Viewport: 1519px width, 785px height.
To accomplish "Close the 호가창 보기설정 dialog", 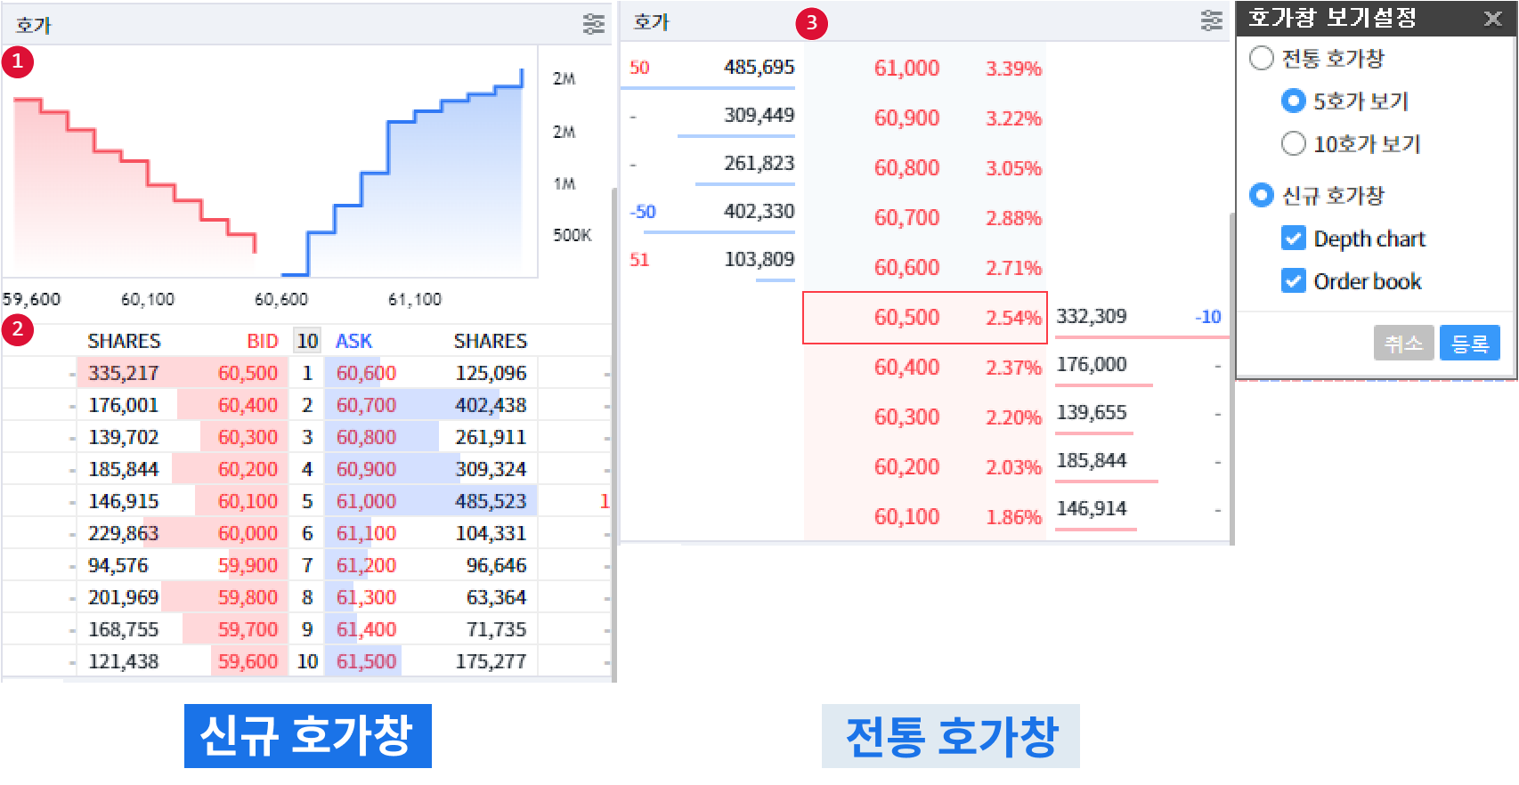I will (x=1493, y=19).
